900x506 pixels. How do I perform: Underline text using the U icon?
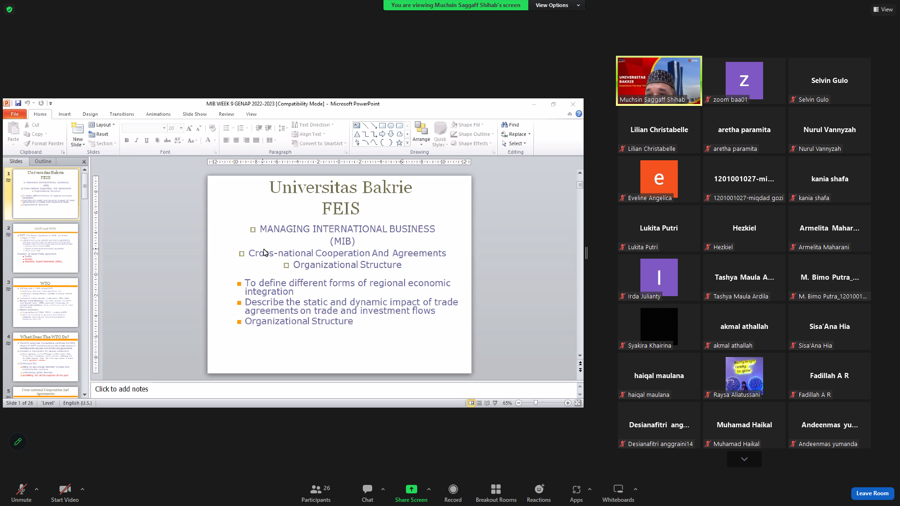(x=147, y=140)
